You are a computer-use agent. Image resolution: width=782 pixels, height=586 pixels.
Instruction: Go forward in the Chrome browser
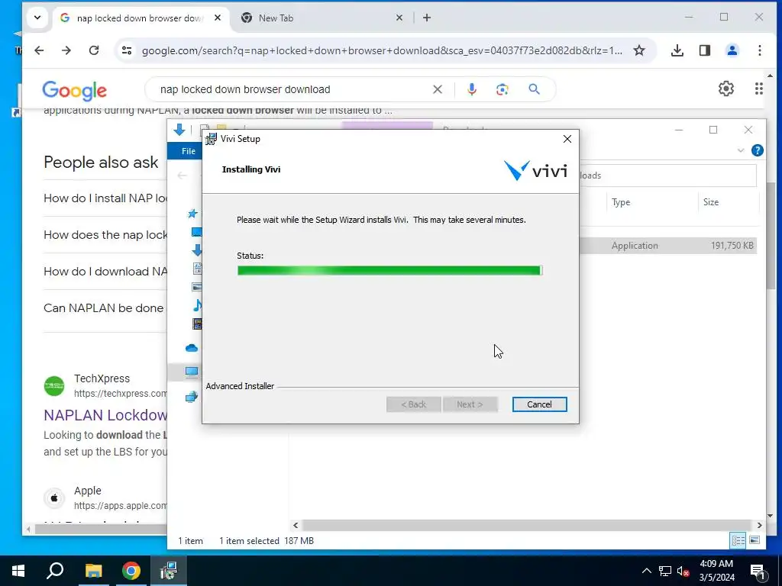point(66,50)
